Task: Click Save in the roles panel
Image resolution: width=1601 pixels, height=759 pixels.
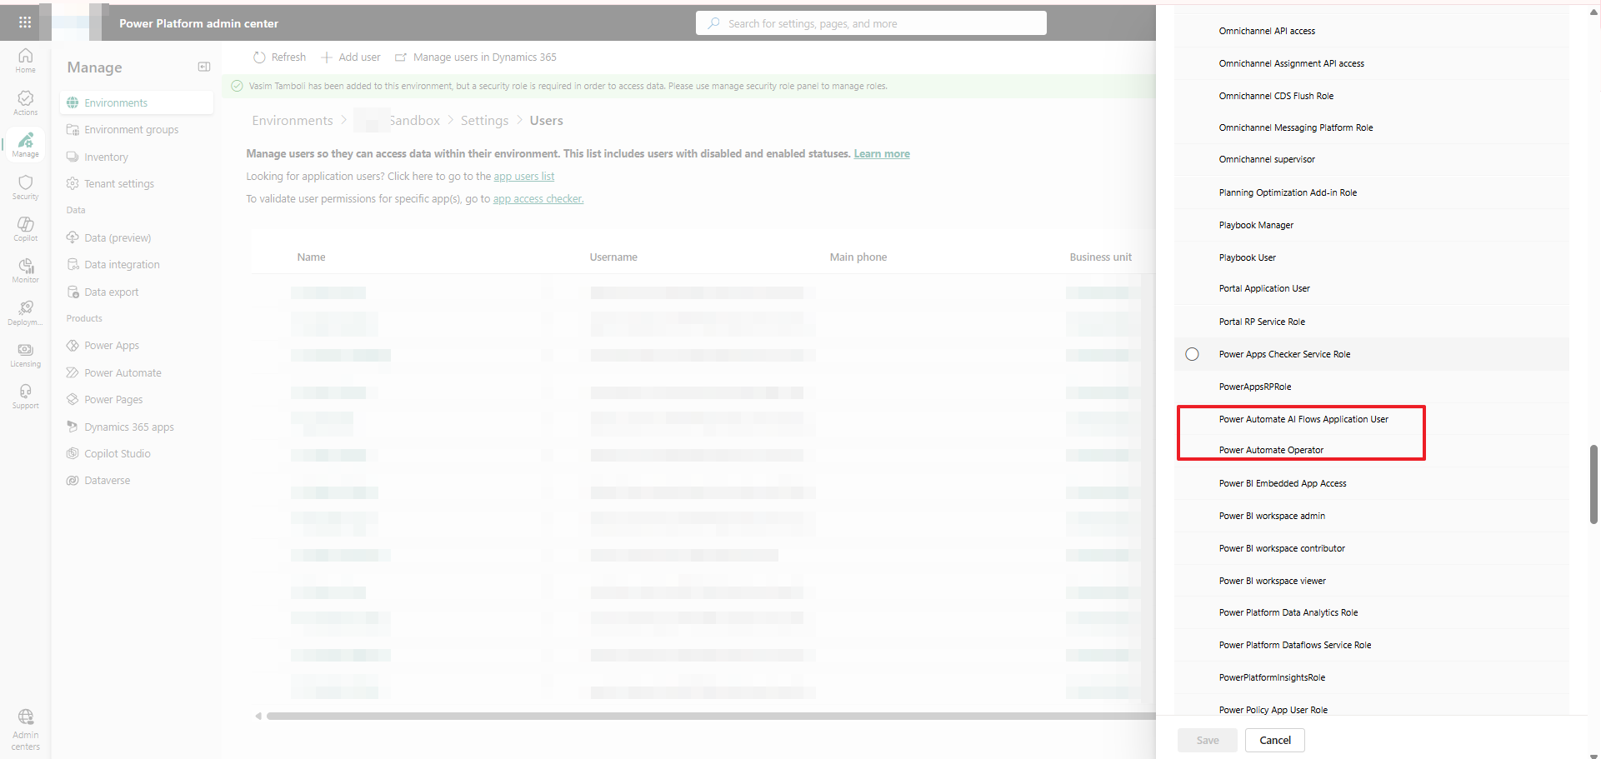Action: (1208, 740)
